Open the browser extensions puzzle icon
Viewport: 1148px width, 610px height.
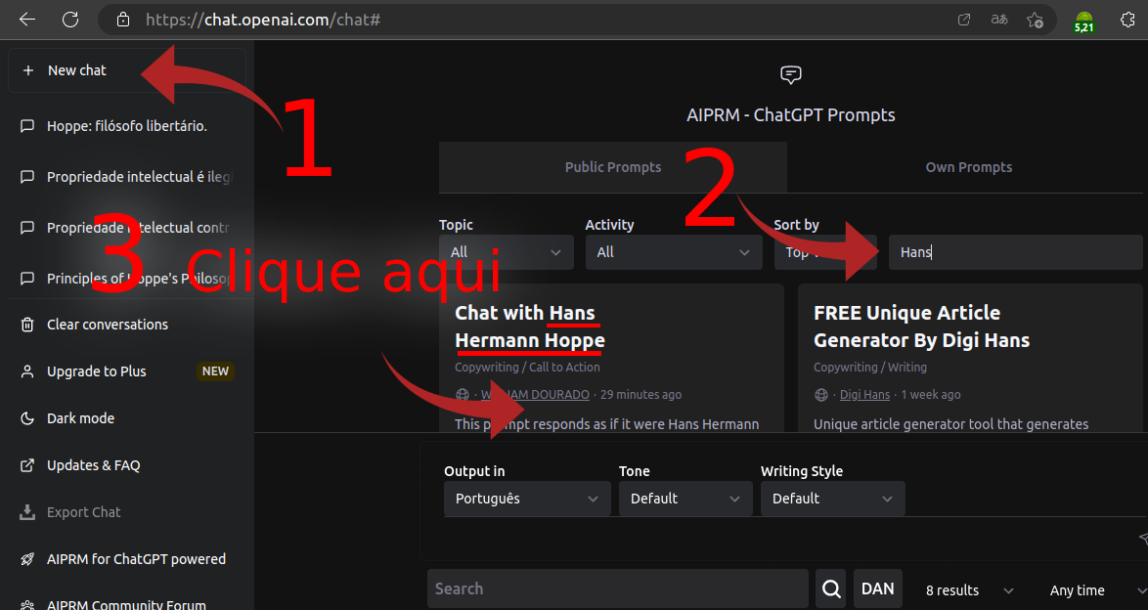(x=1127, y=20)
